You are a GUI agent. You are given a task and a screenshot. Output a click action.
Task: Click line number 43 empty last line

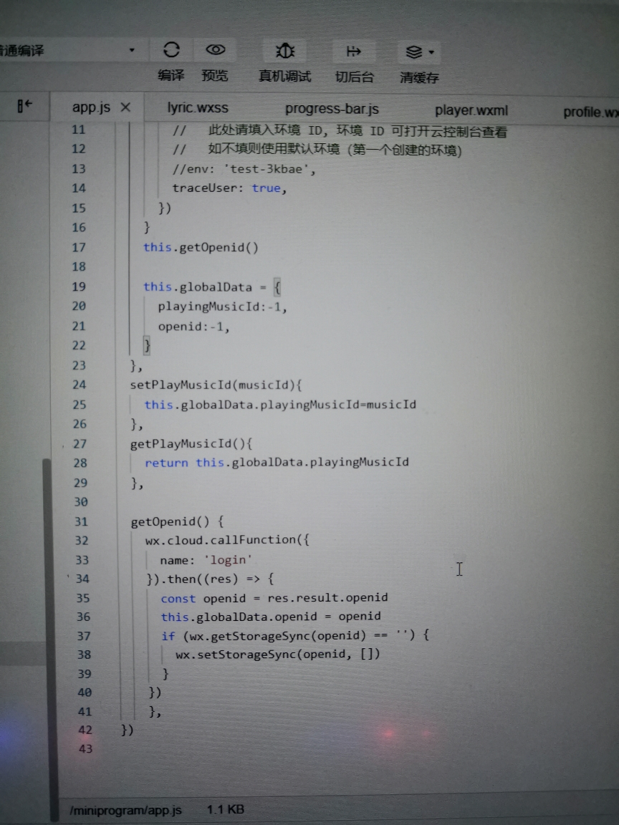coord(85,748)
